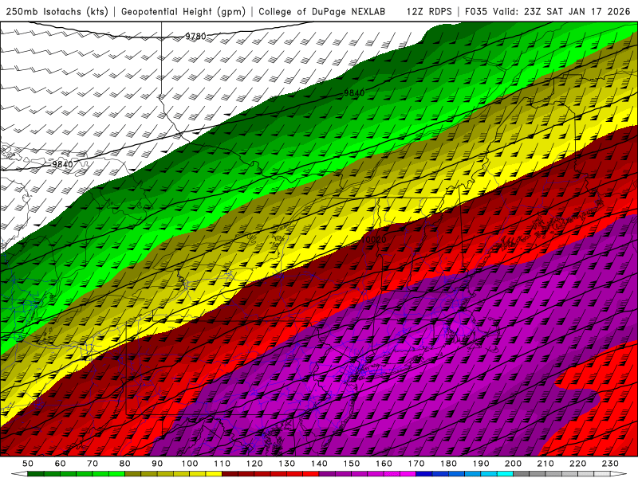Click the 180 kt legend value
Screen dimensions: 638x478
(448, 464)
